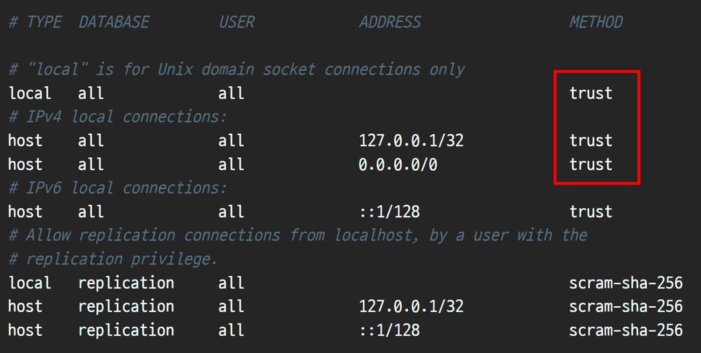The width and height of the screenshot is (701, 353).
Task: Click the METHOD column header
Action: 596,22
